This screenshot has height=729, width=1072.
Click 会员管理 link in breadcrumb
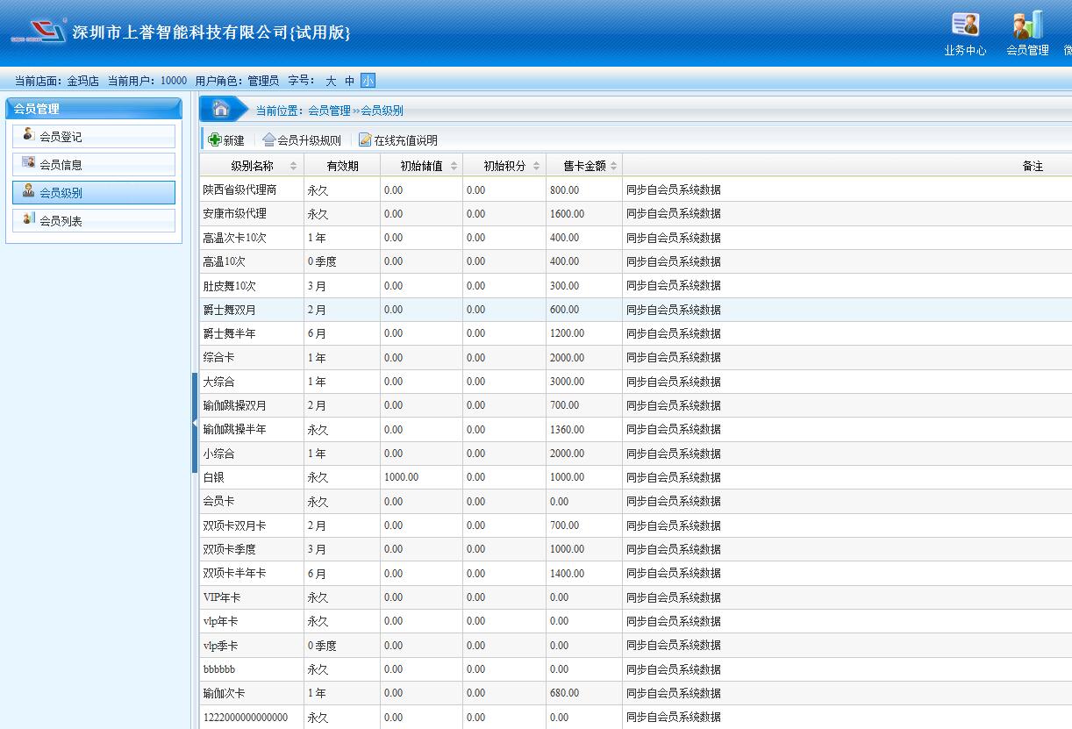pyautogui.click(x=329, y=111)
